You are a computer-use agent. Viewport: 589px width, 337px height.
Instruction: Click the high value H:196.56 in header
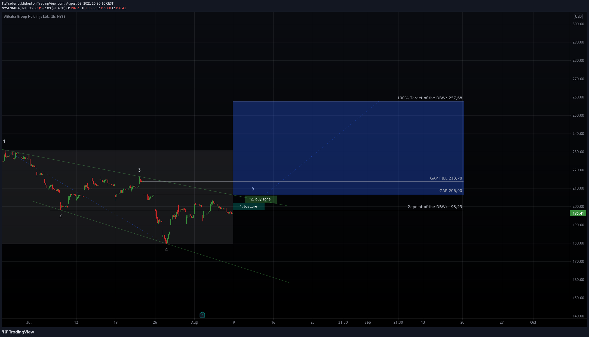pyautogui.click(x=89, y=8)
